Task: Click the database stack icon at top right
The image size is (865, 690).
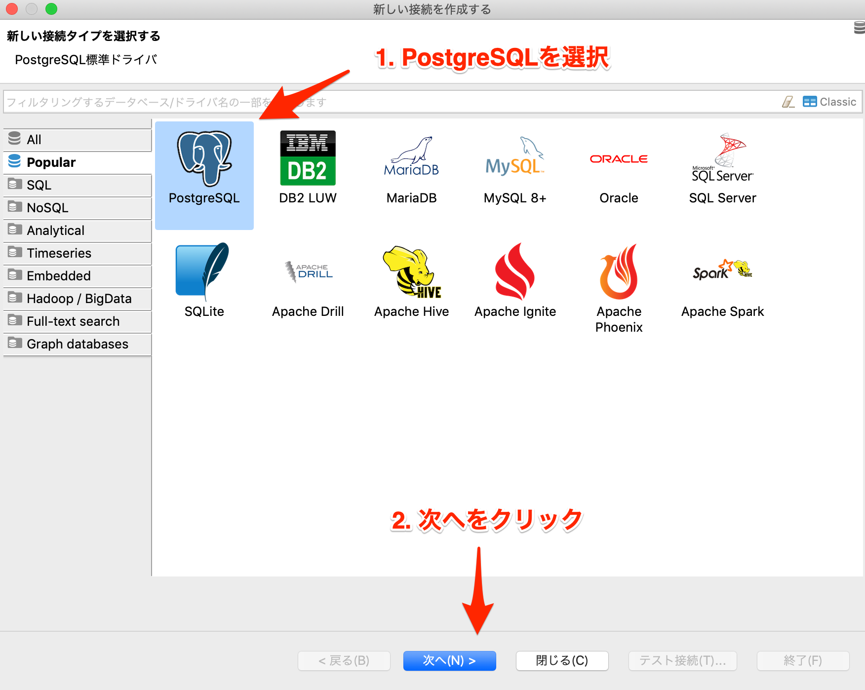Action: [x=860, y=28]
